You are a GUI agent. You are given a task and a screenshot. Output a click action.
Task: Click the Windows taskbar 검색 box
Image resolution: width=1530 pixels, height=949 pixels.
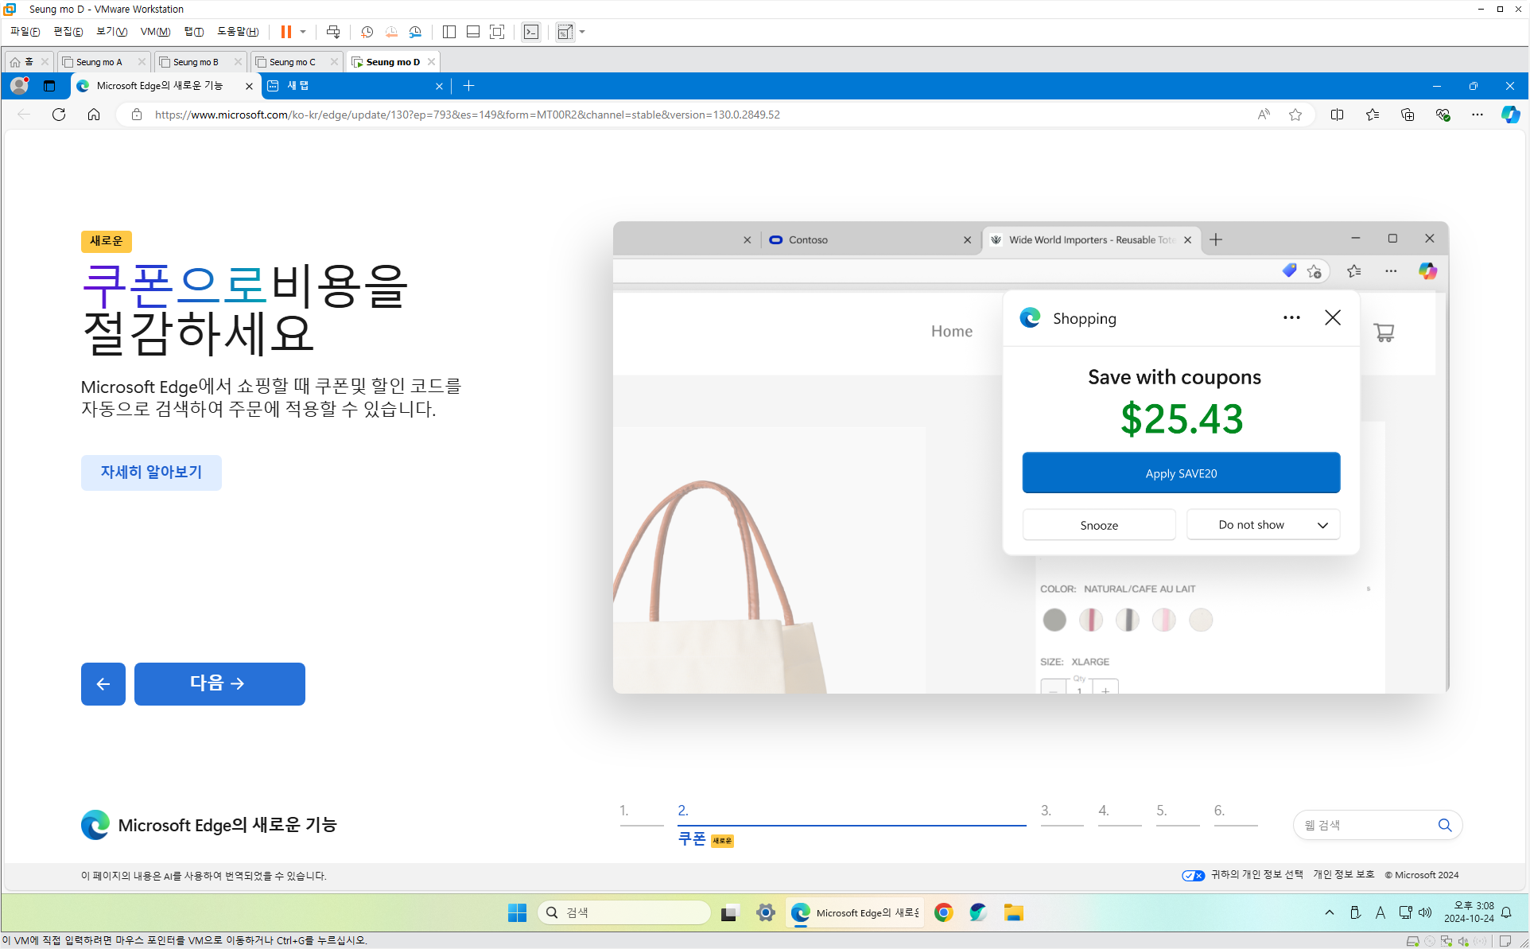pyautogui.click(x=624, y=912)
